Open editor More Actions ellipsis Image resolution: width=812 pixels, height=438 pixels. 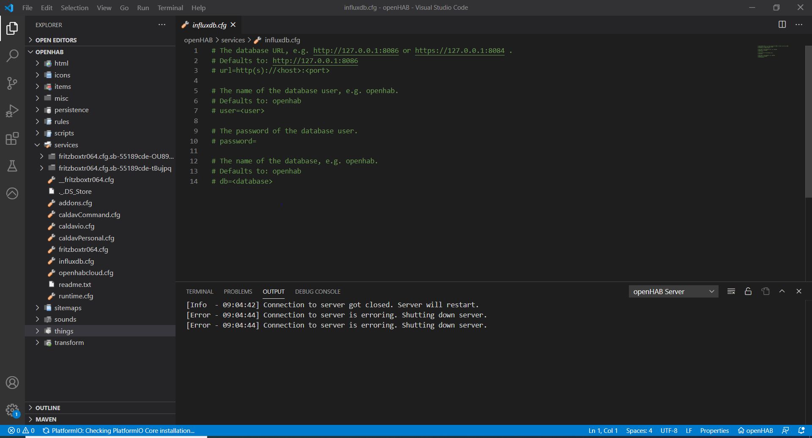tap(799, 25)
